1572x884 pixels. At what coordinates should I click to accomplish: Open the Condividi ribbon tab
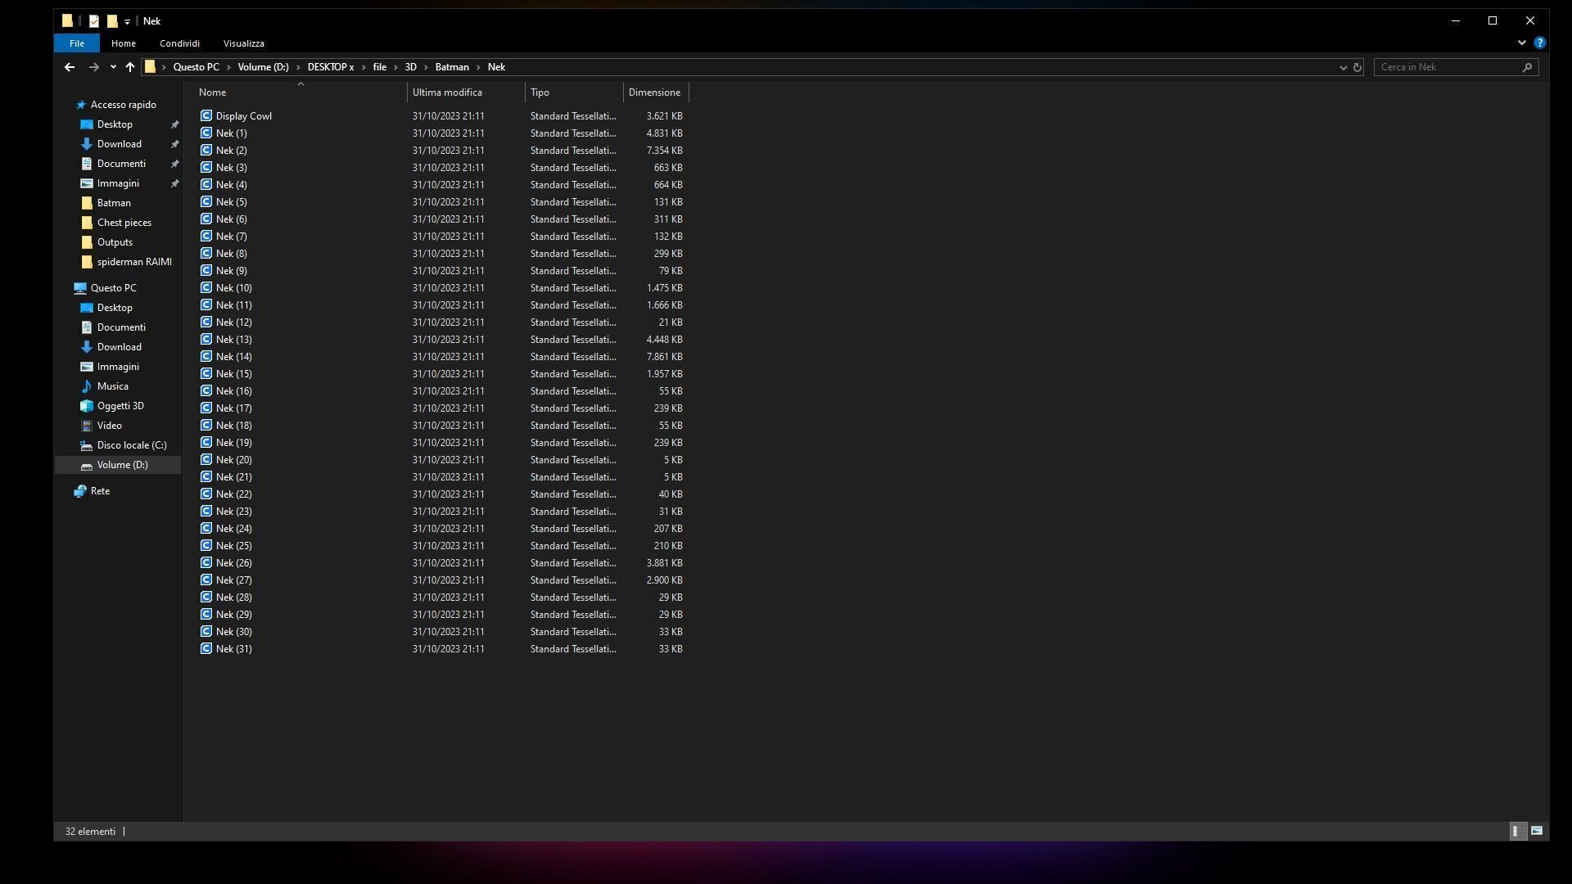[179, 43]
